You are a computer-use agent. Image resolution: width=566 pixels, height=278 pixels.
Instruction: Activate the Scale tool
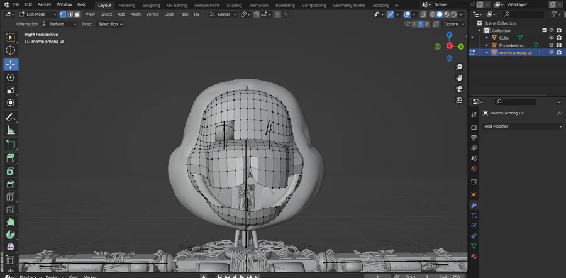point(11,90)
